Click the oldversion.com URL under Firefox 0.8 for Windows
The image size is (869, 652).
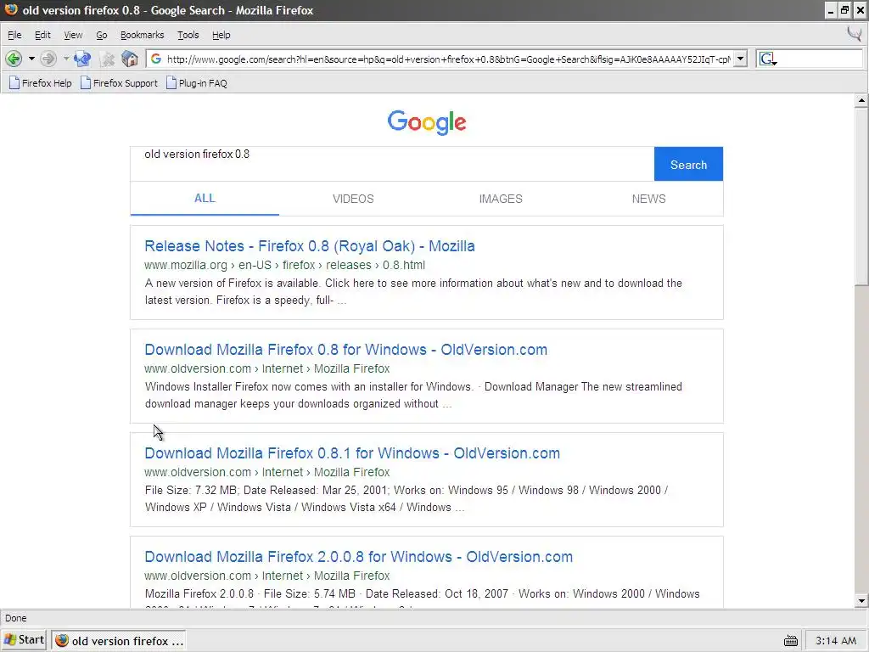[267, 368]
